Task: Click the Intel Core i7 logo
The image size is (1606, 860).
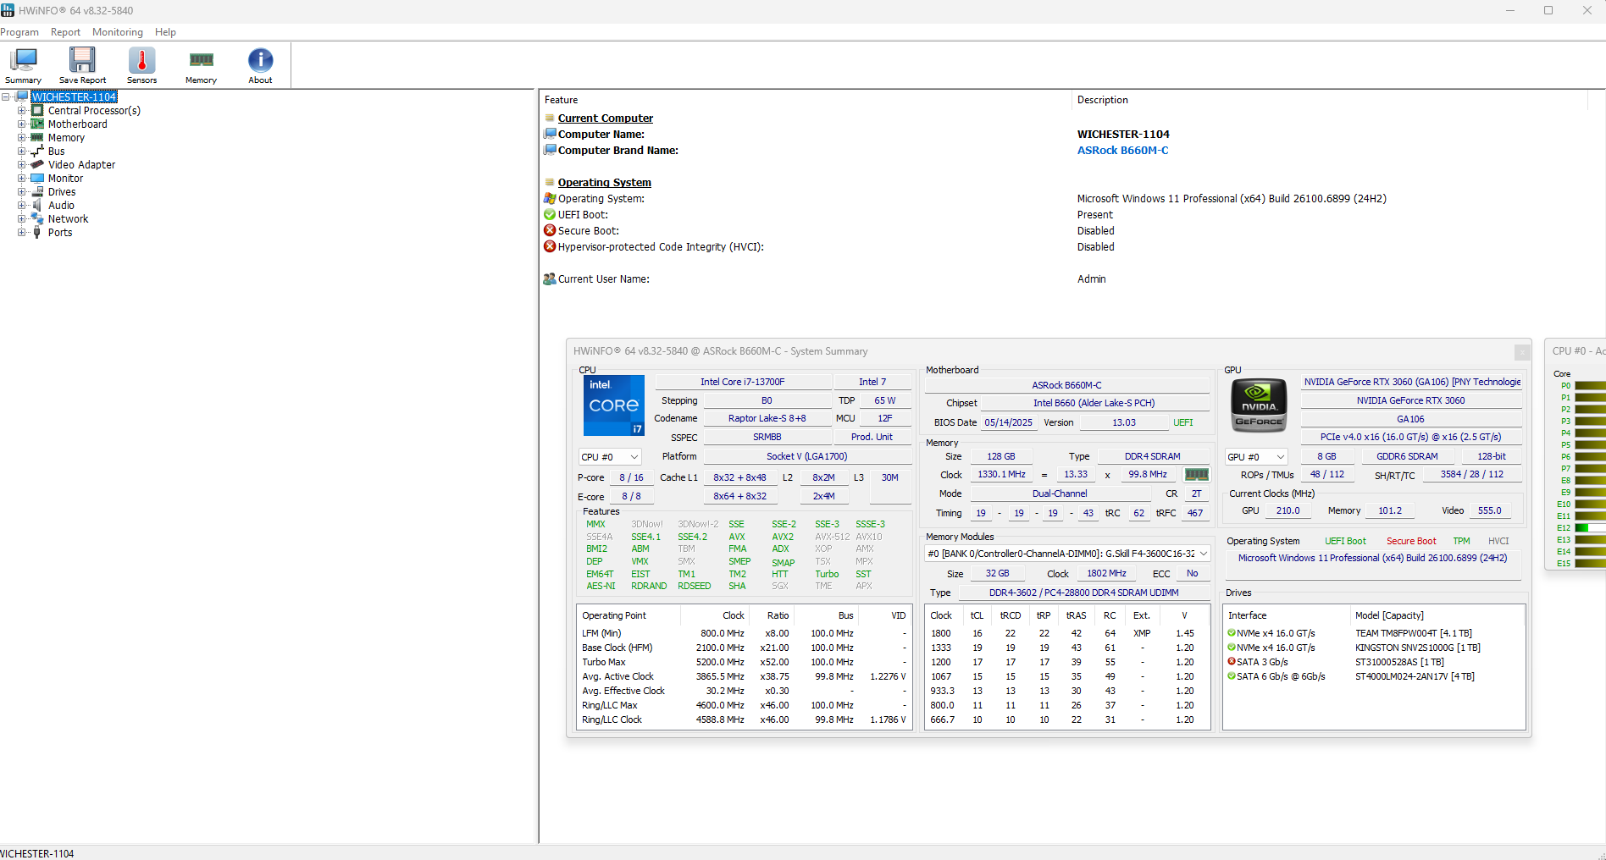Action: 613,405
